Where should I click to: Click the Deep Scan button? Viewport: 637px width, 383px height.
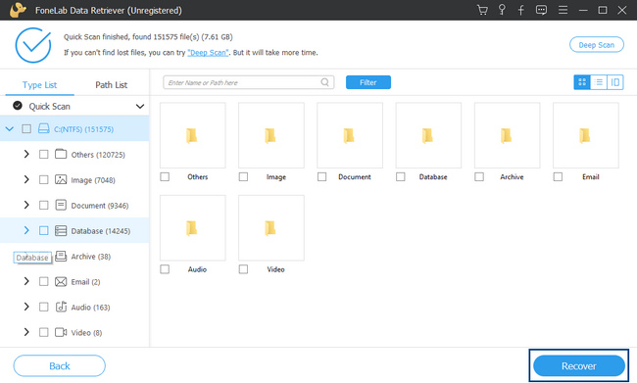597,45
